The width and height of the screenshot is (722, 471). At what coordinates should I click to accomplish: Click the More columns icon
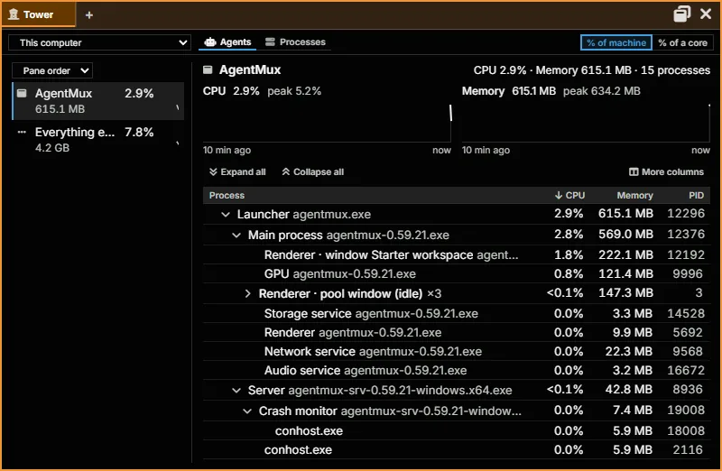click(x=634, y=171)
